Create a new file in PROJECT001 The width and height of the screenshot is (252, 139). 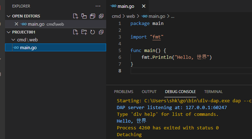[x=75, y=32]
